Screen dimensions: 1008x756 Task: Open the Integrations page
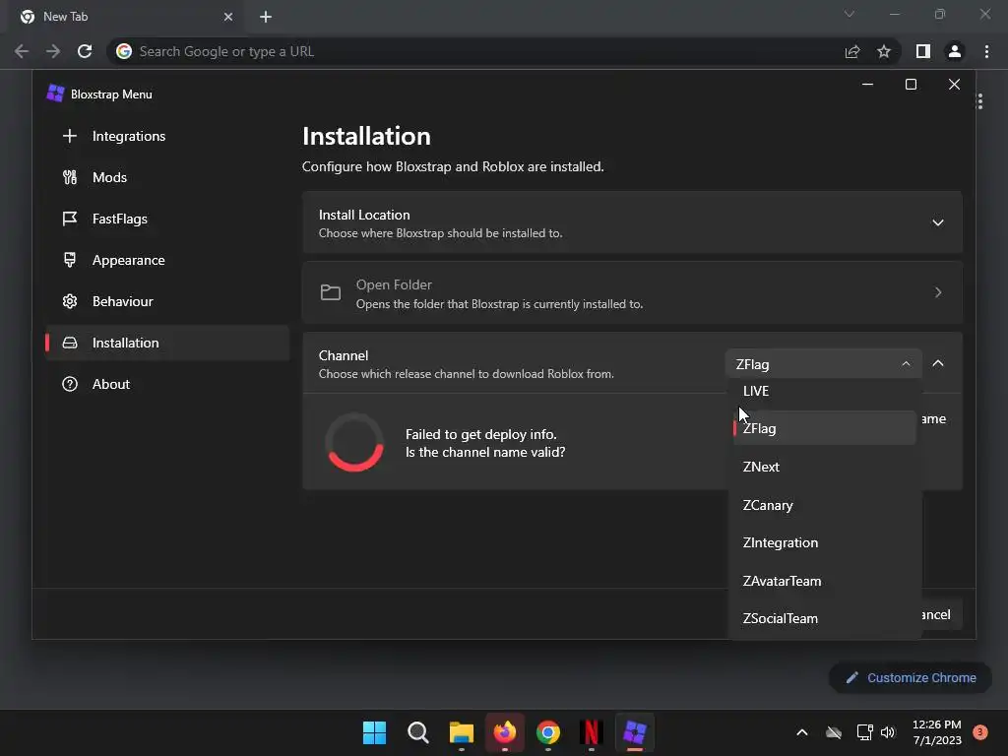pyautogui.click(x=167, y=136)
